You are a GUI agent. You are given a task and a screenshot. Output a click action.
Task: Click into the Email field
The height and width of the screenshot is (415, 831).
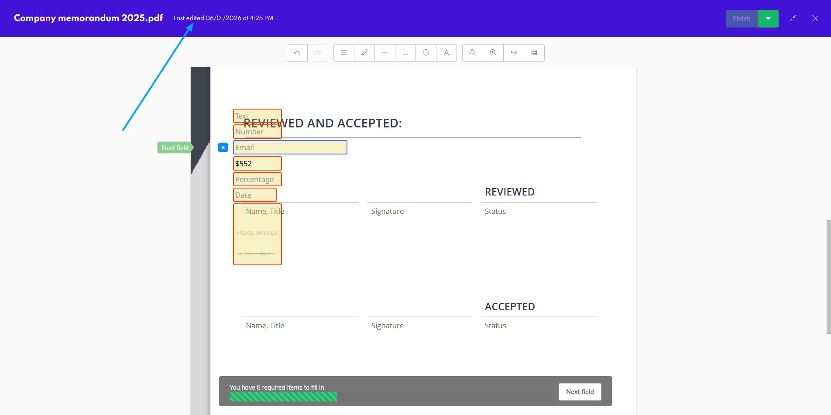(x=290, y=147)
